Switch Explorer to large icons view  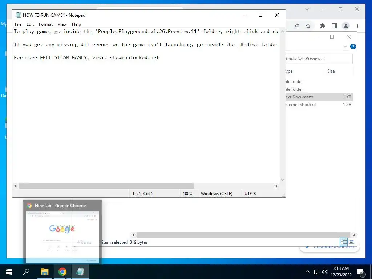click(x=352, y=242)
